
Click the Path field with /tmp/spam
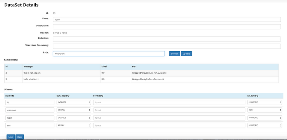(109, 54)
